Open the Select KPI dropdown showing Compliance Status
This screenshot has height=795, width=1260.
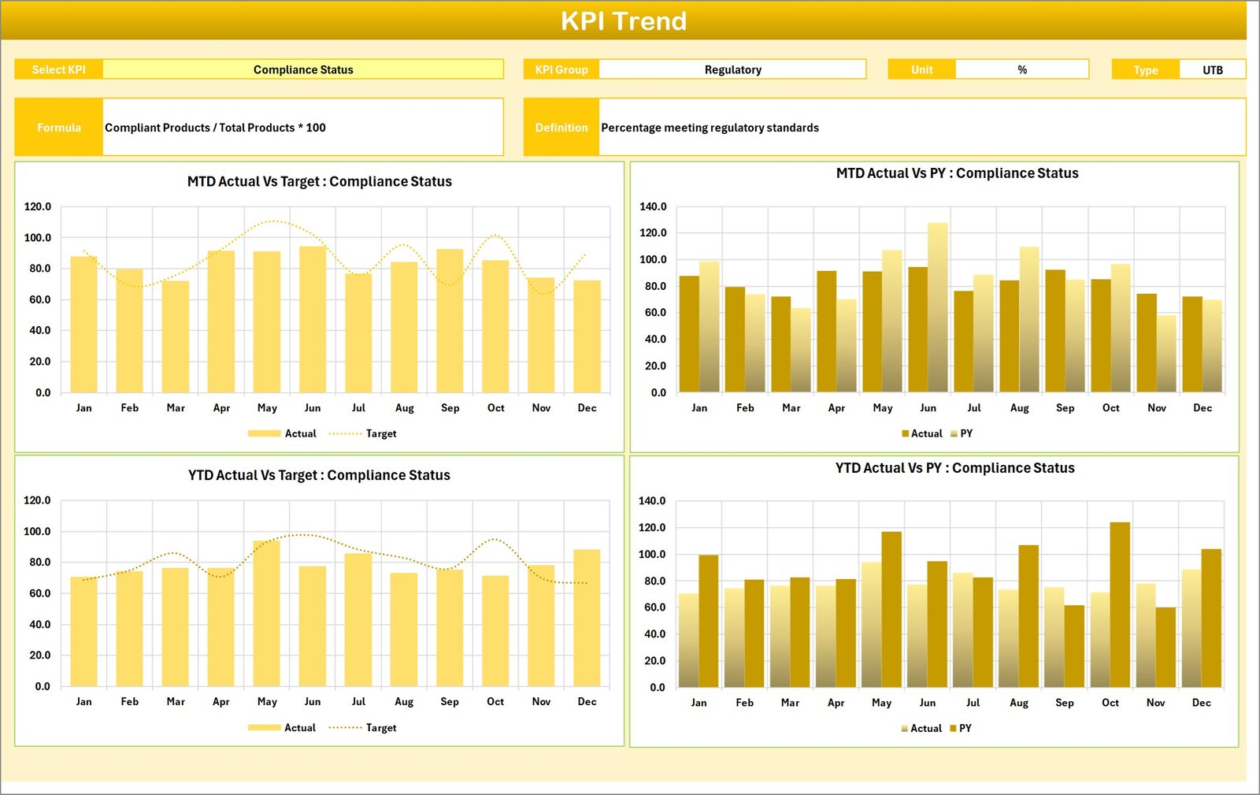(303, 69)
